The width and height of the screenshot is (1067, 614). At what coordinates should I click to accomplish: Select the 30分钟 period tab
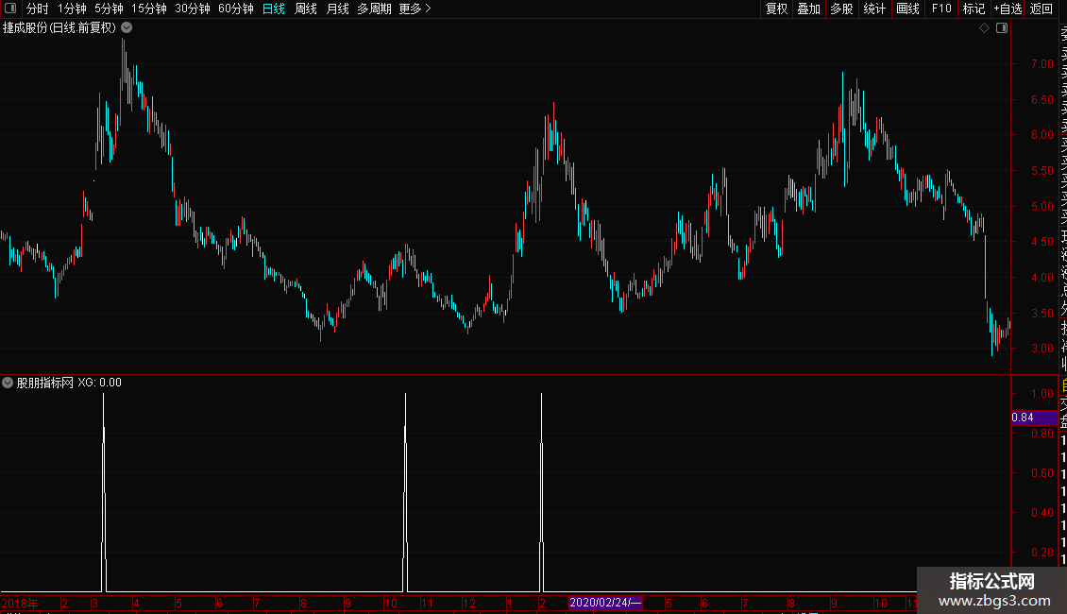tap(193, 9)
